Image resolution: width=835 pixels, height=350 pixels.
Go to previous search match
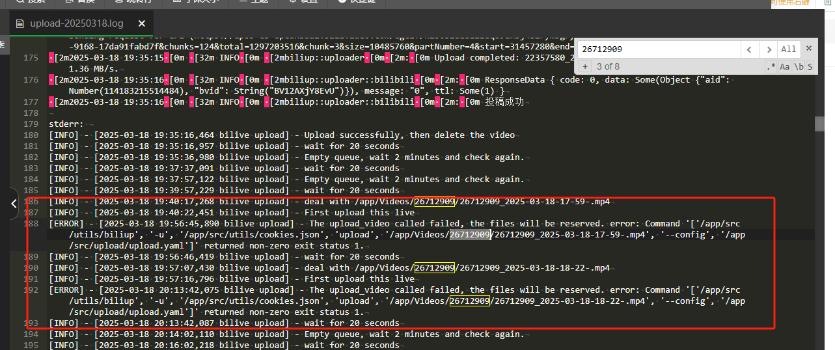click(750, 49)
